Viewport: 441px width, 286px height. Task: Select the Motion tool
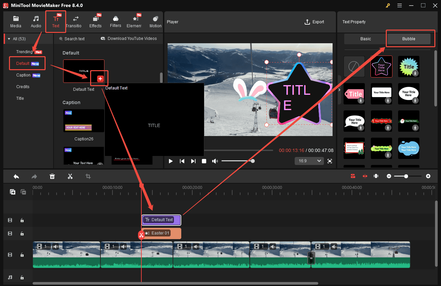tap(155, 21)
